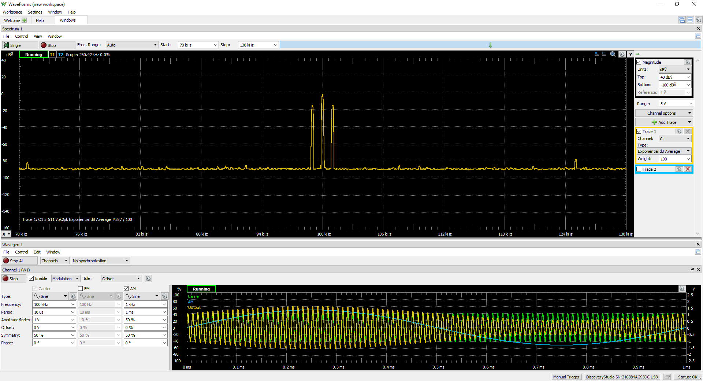Open Carrier type gear settings
This screenshot has height=381, width=703.
point(73,296)
